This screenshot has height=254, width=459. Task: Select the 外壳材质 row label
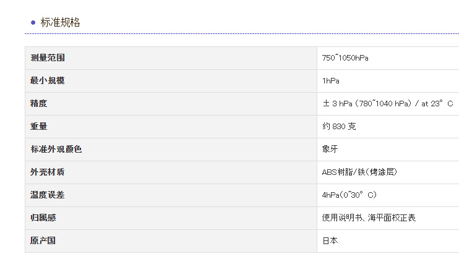click(48, 172)
